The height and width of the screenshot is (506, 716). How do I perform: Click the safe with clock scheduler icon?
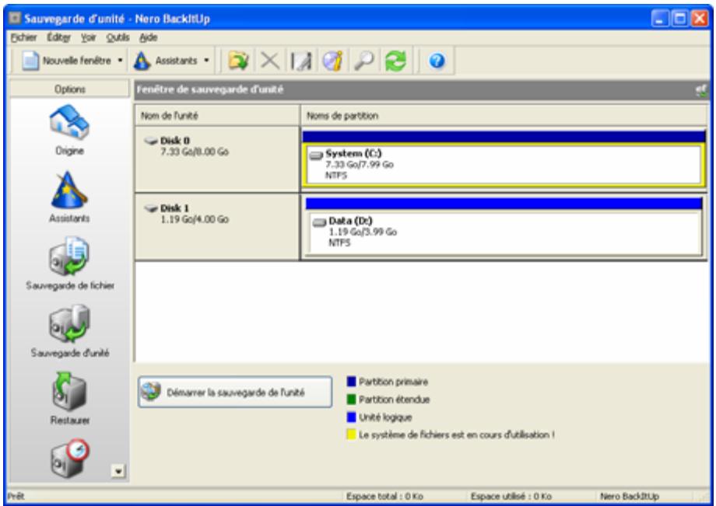[69, 458]
